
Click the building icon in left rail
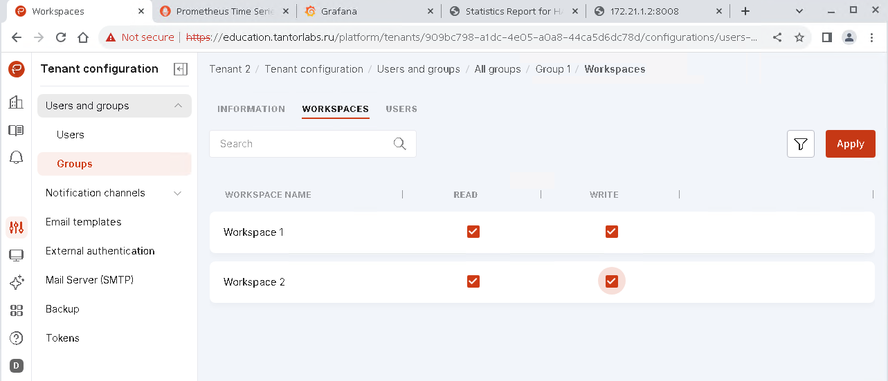[x=16, y=102]
